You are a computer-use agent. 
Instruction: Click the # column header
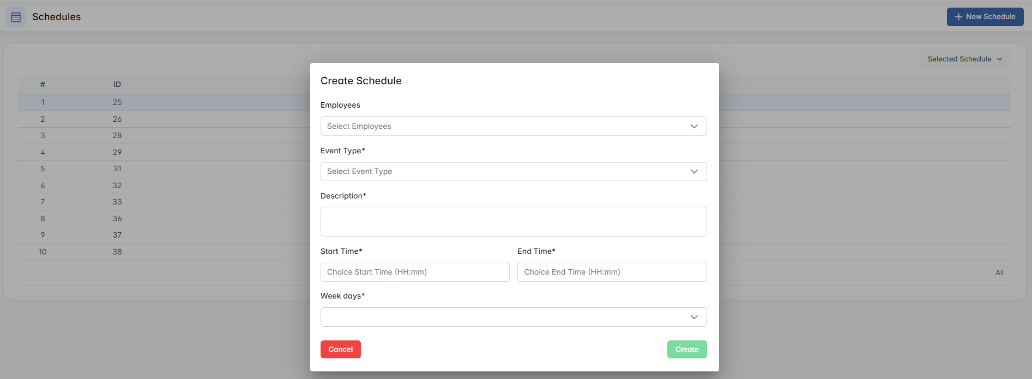(43, 84)
